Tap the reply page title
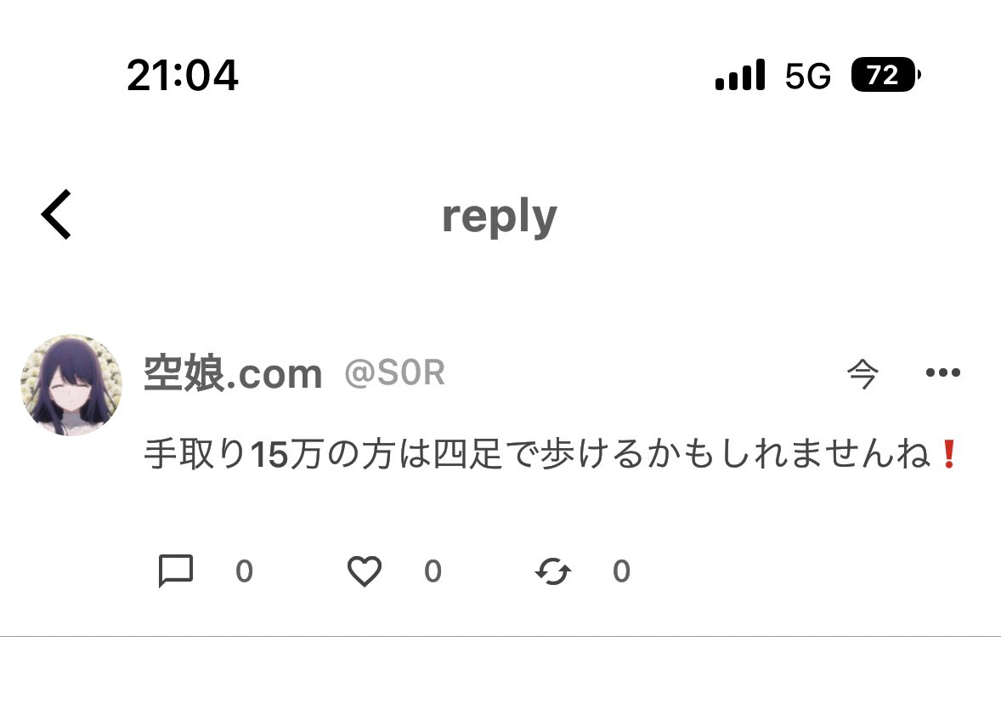Image resolution: width=1001 pixels, height=710 pixels. [500, 218]
